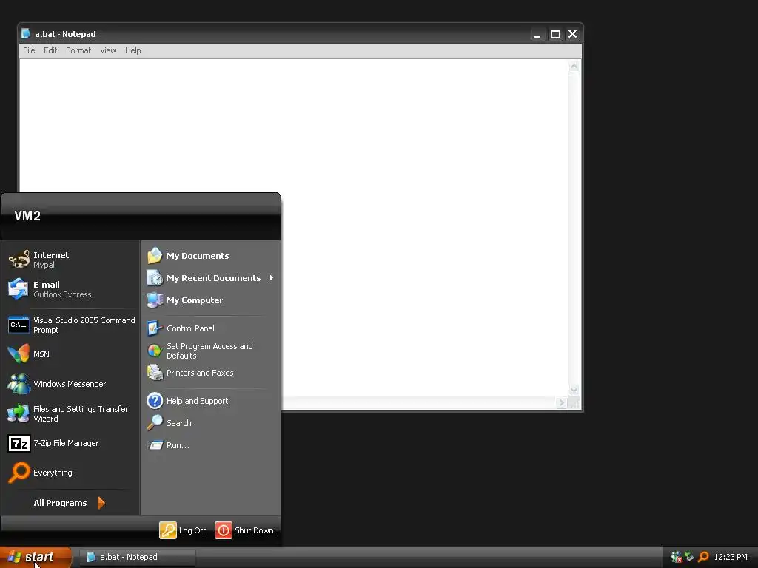Expand All Programs arrow
The height and width of the screenshot is (568, 758).
pyautogui.click(x=101, y=503)
